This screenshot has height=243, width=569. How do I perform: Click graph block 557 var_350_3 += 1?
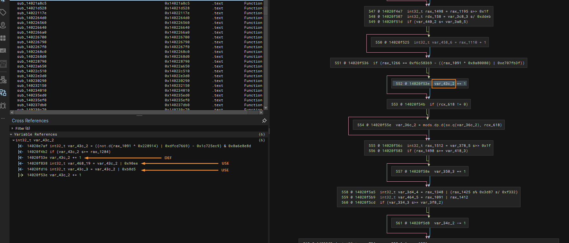pyautogui.click(x=430, y=172)
